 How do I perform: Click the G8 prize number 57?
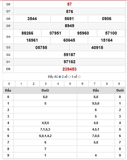70,4
